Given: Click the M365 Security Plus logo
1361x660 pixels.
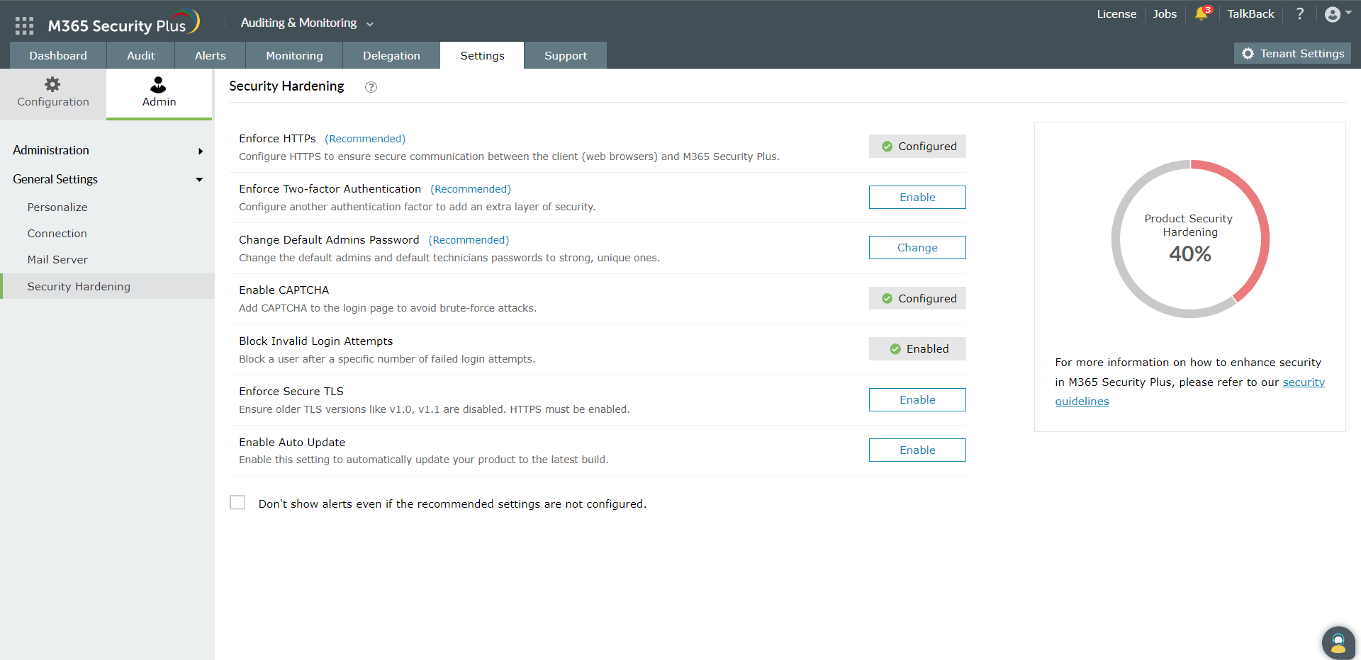Looking at the screenshot, I should tap(124, 23).
